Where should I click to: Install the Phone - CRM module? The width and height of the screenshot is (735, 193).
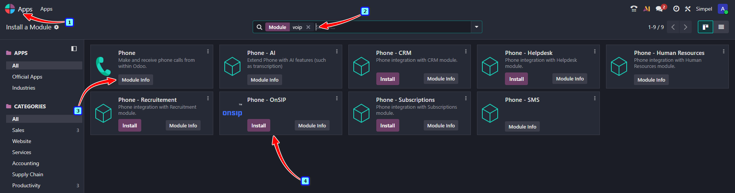[x=387, y=79]
